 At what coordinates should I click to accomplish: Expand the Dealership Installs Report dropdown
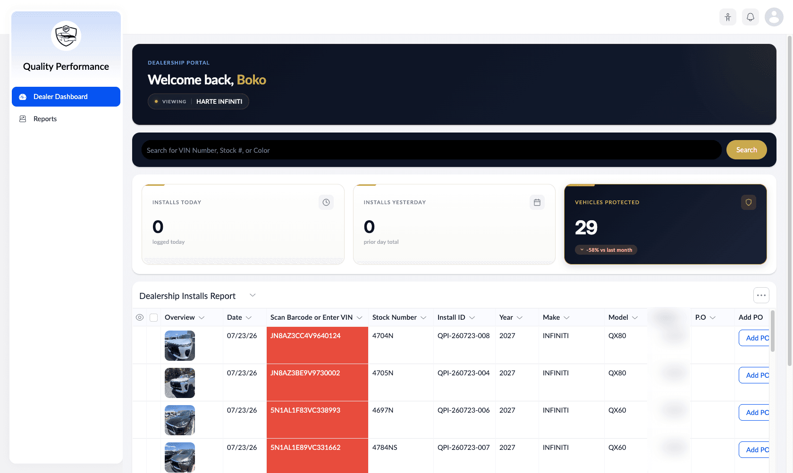coord(253,295)
